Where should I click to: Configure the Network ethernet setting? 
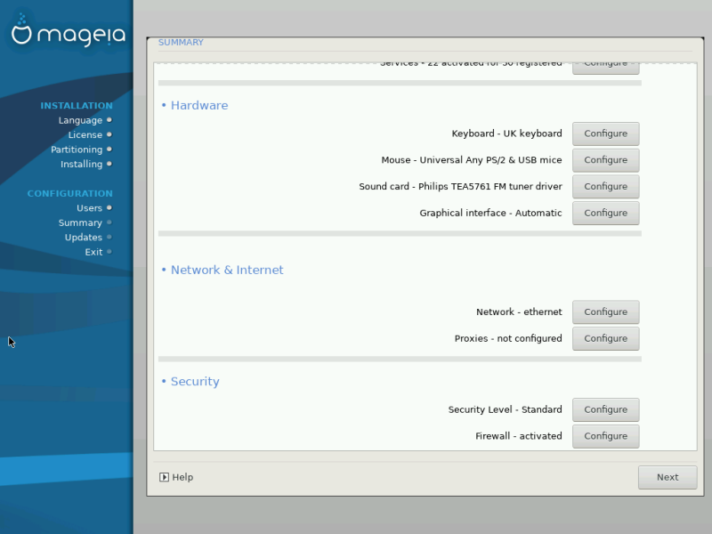605,312
